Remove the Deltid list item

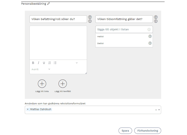pyautogui.click(x=150, y=43)
